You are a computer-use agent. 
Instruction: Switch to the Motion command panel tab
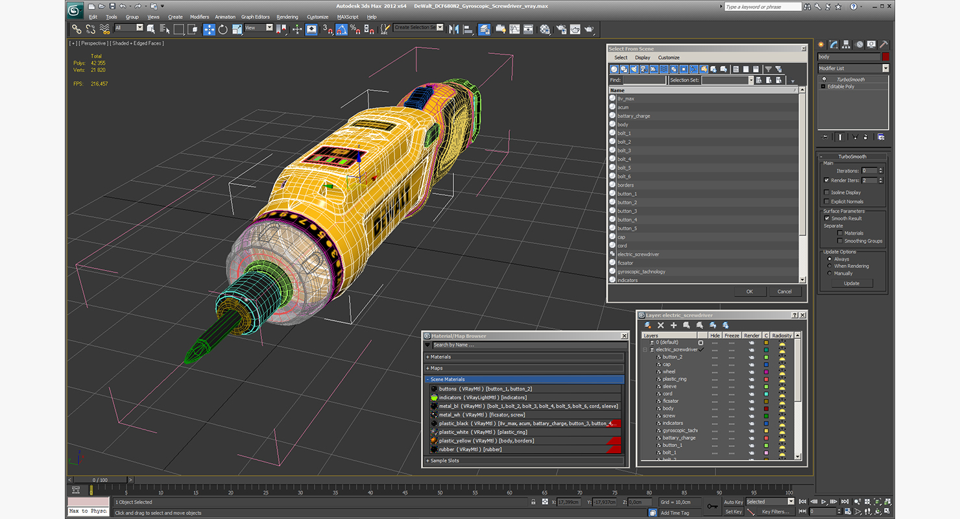859,45
